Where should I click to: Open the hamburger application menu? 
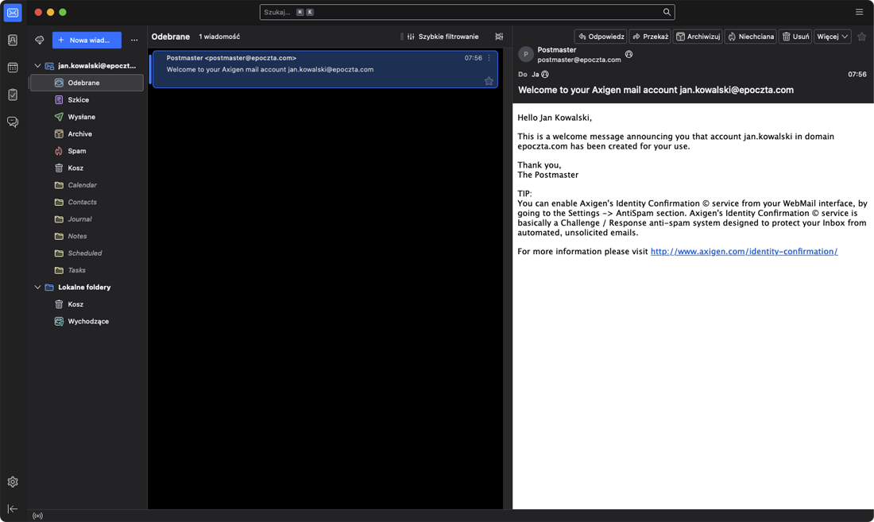(x=859, y=12)
